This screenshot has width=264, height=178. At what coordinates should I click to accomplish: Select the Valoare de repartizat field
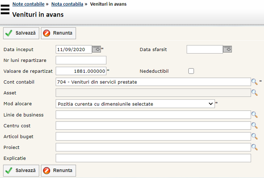tap(81, 71)
